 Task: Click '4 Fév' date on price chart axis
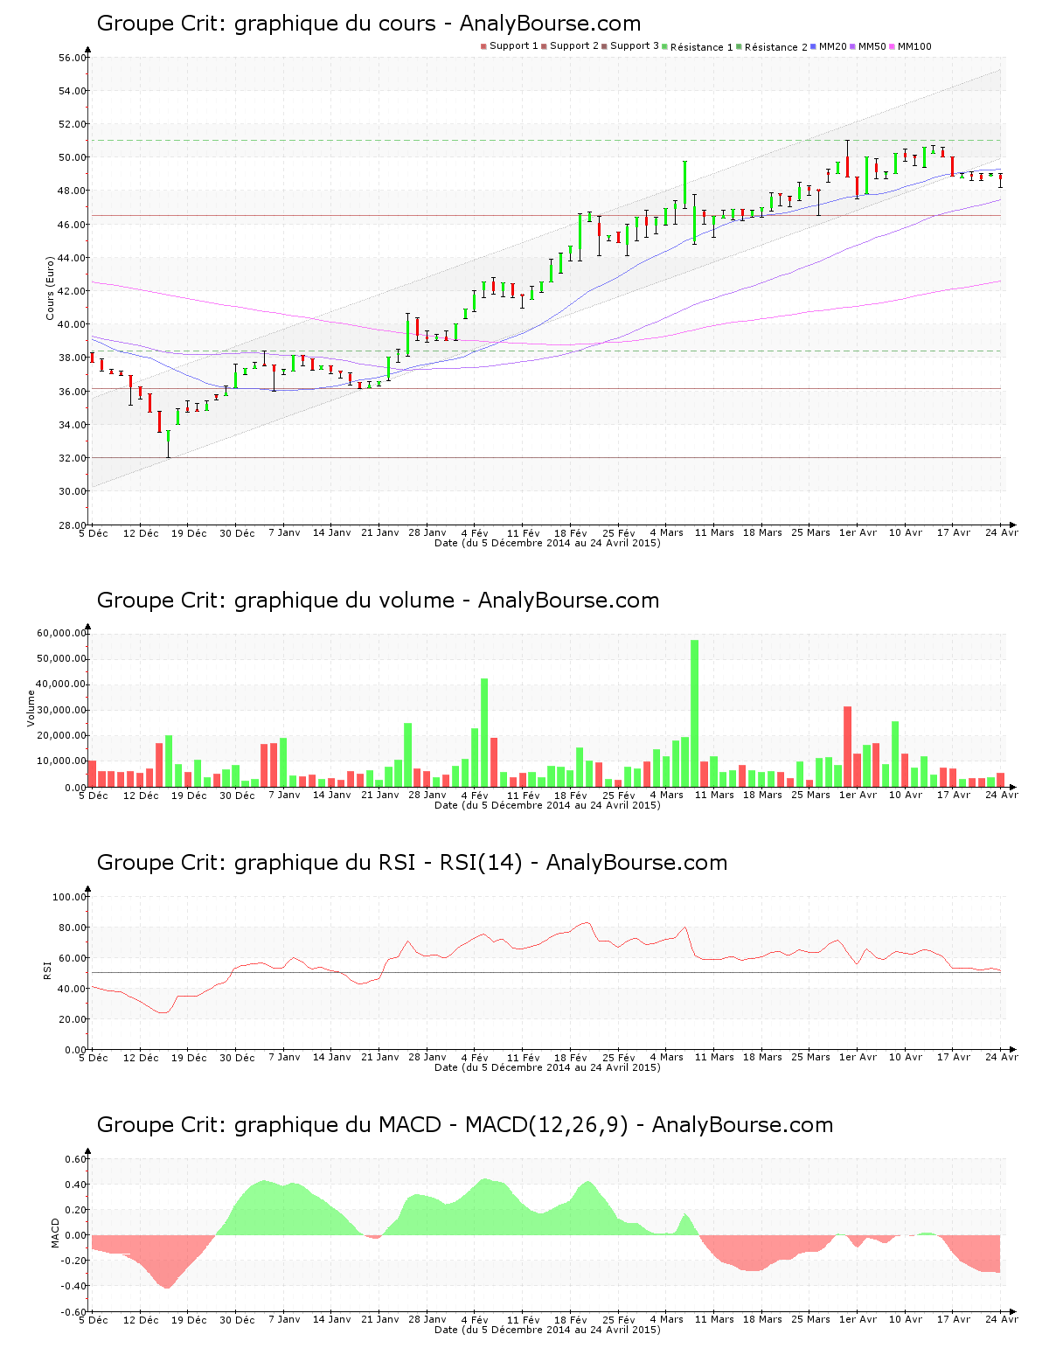[475, 532]
